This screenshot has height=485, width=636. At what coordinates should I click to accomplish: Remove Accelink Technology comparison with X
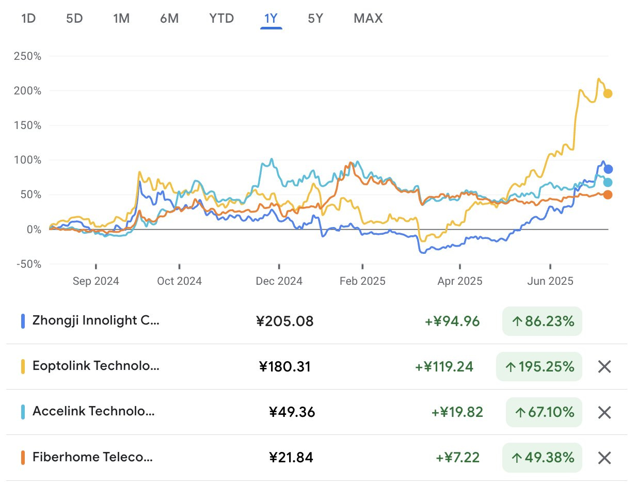(x=605, y=412)
